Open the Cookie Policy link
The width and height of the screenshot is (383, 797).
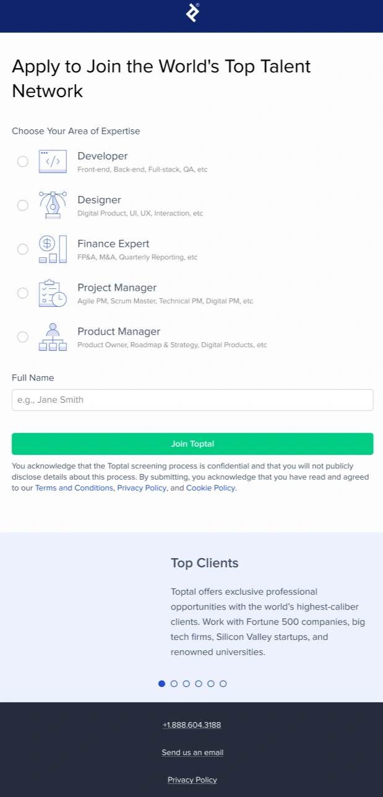210,488
